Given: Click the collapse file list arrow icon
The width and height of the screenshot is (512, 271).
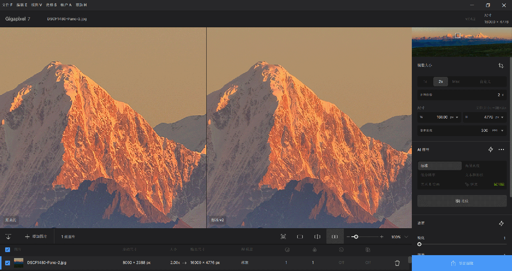Looking at the screenshot, I should (x=8, y=237).
